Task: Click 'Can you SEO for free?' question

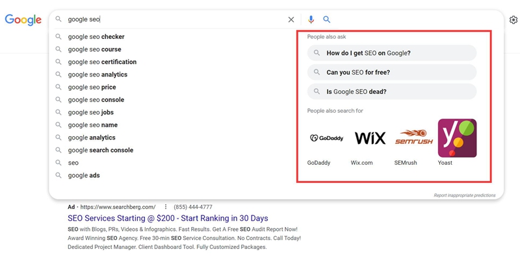Action: tap(392, 72)
